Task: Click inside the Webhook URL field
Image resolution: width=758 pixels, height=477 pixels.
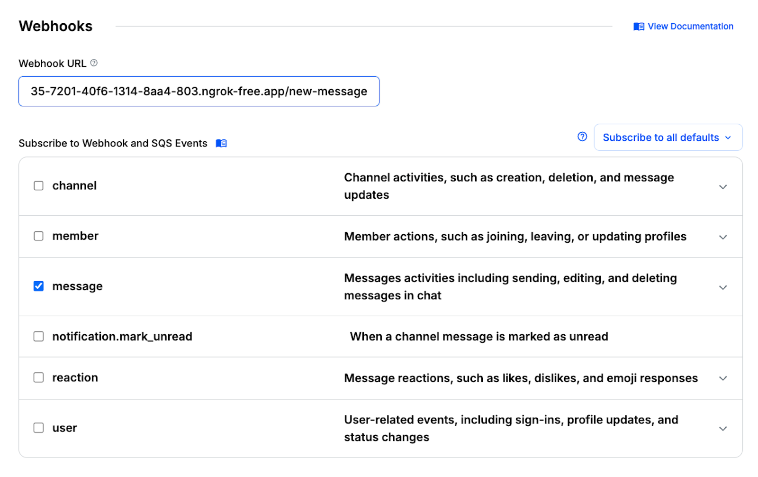Action: pos(199,91)
